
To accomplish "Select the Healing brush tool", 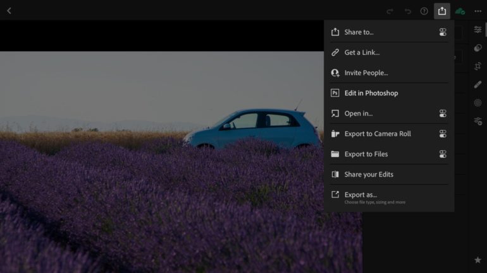I will [x=478, y=84].
